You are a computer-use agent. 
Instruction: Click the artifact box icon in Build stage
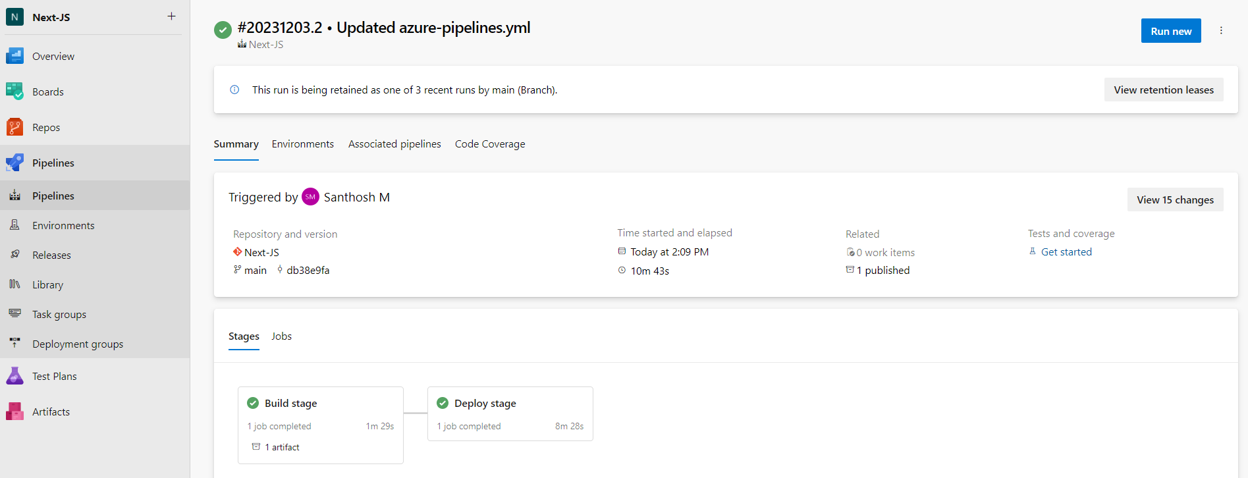(256, 446)
